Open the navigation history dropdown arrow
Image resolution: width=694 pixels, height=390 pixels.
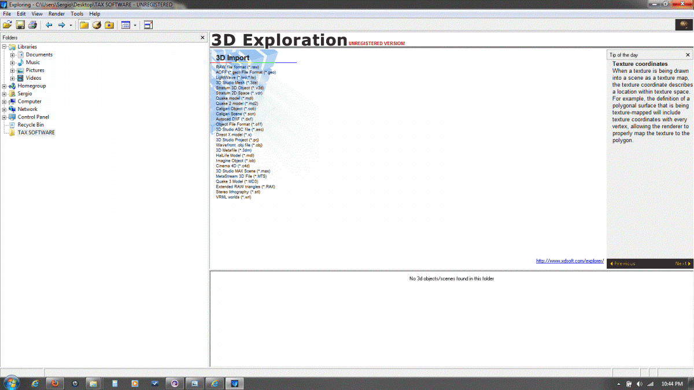71,25
